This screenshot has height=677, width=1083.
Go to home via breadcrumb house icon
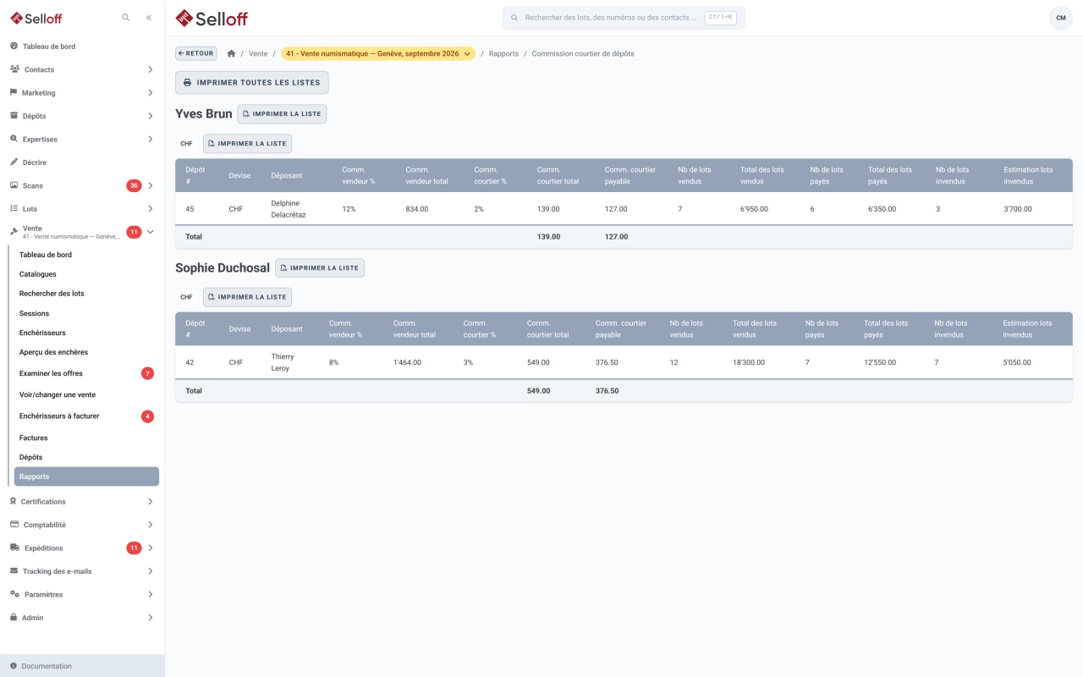click(231, 53)
